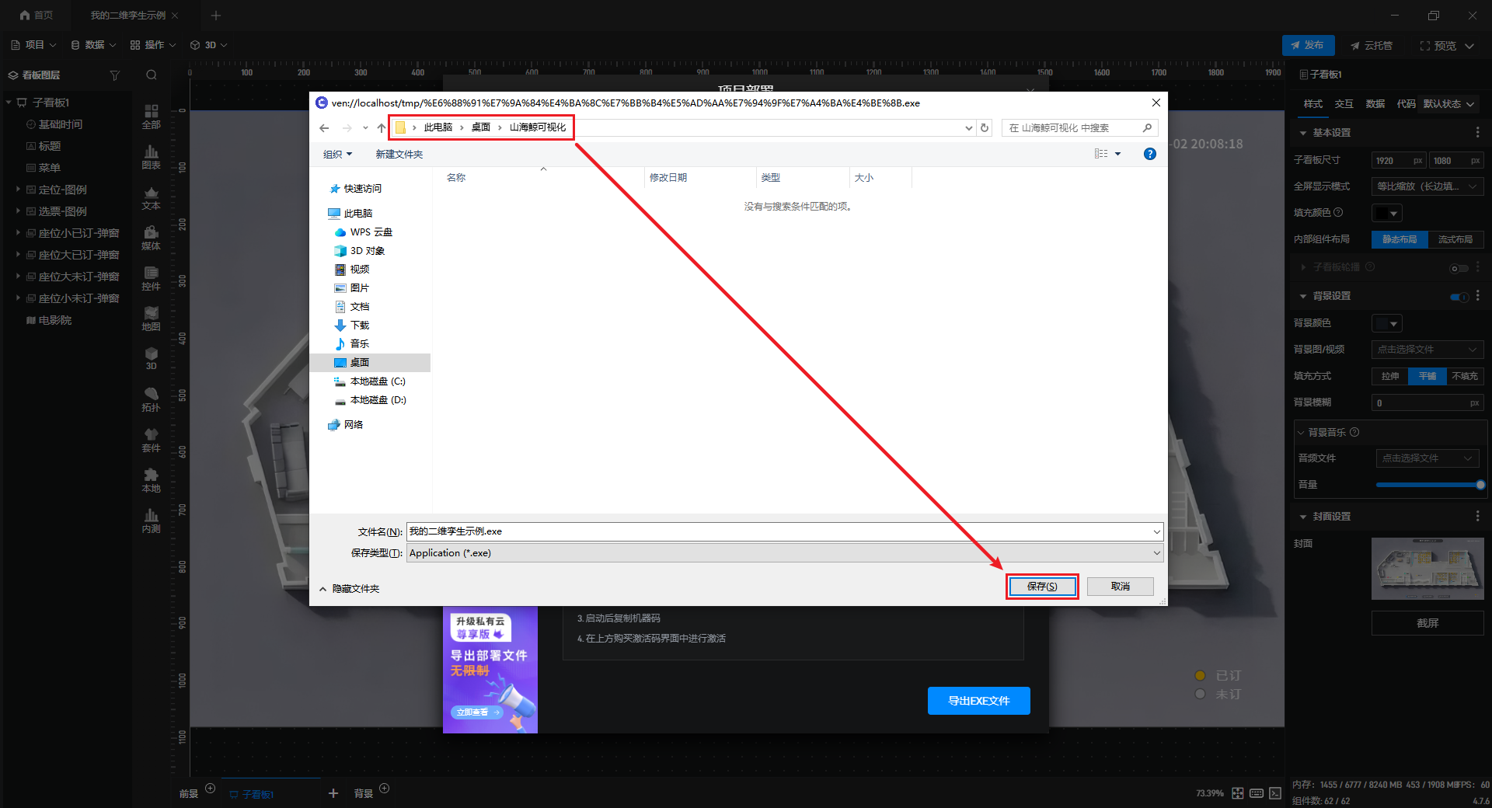Open the 项目 menu

pyautogui.click(x=34, y=45)
